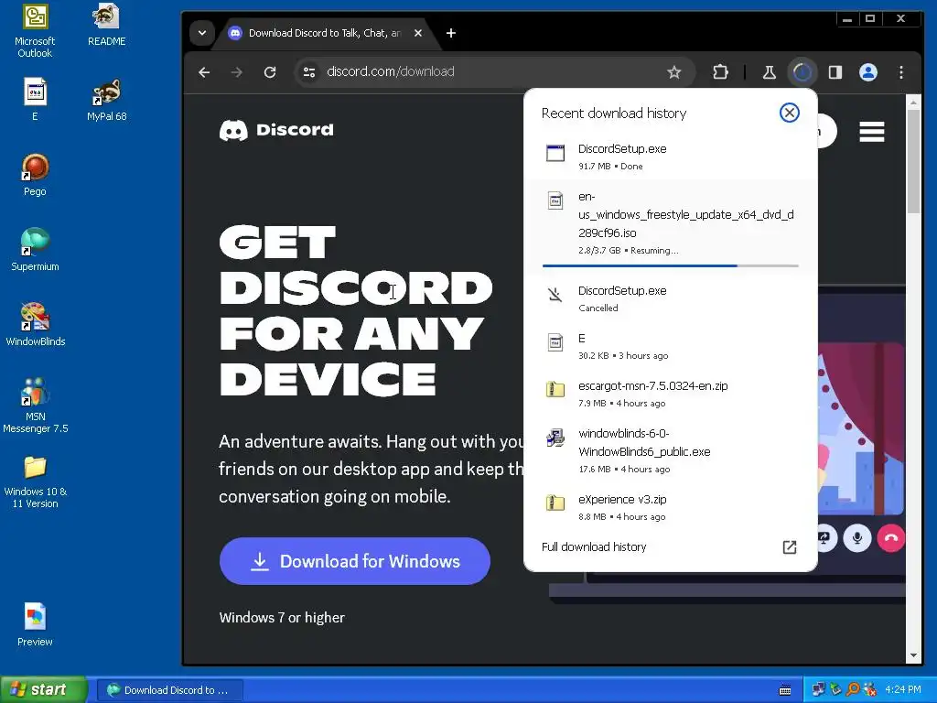Click the microphone button in Discord illustration
Image resolution: width=937 pixels, height=703 pixels.
click(x=856, y=538)
